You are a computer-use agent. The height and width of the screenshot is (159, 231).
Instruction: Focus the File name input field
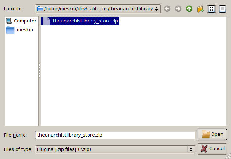[115, 135]
